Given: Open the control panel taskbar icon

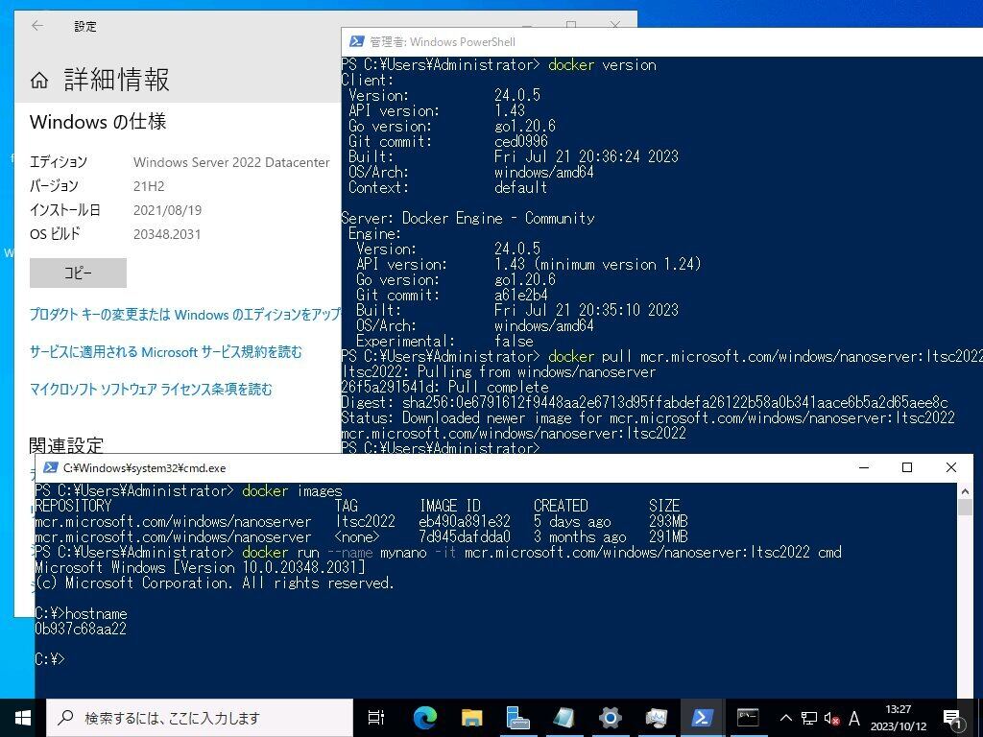Looking at the screenshot, I should 657,718.
